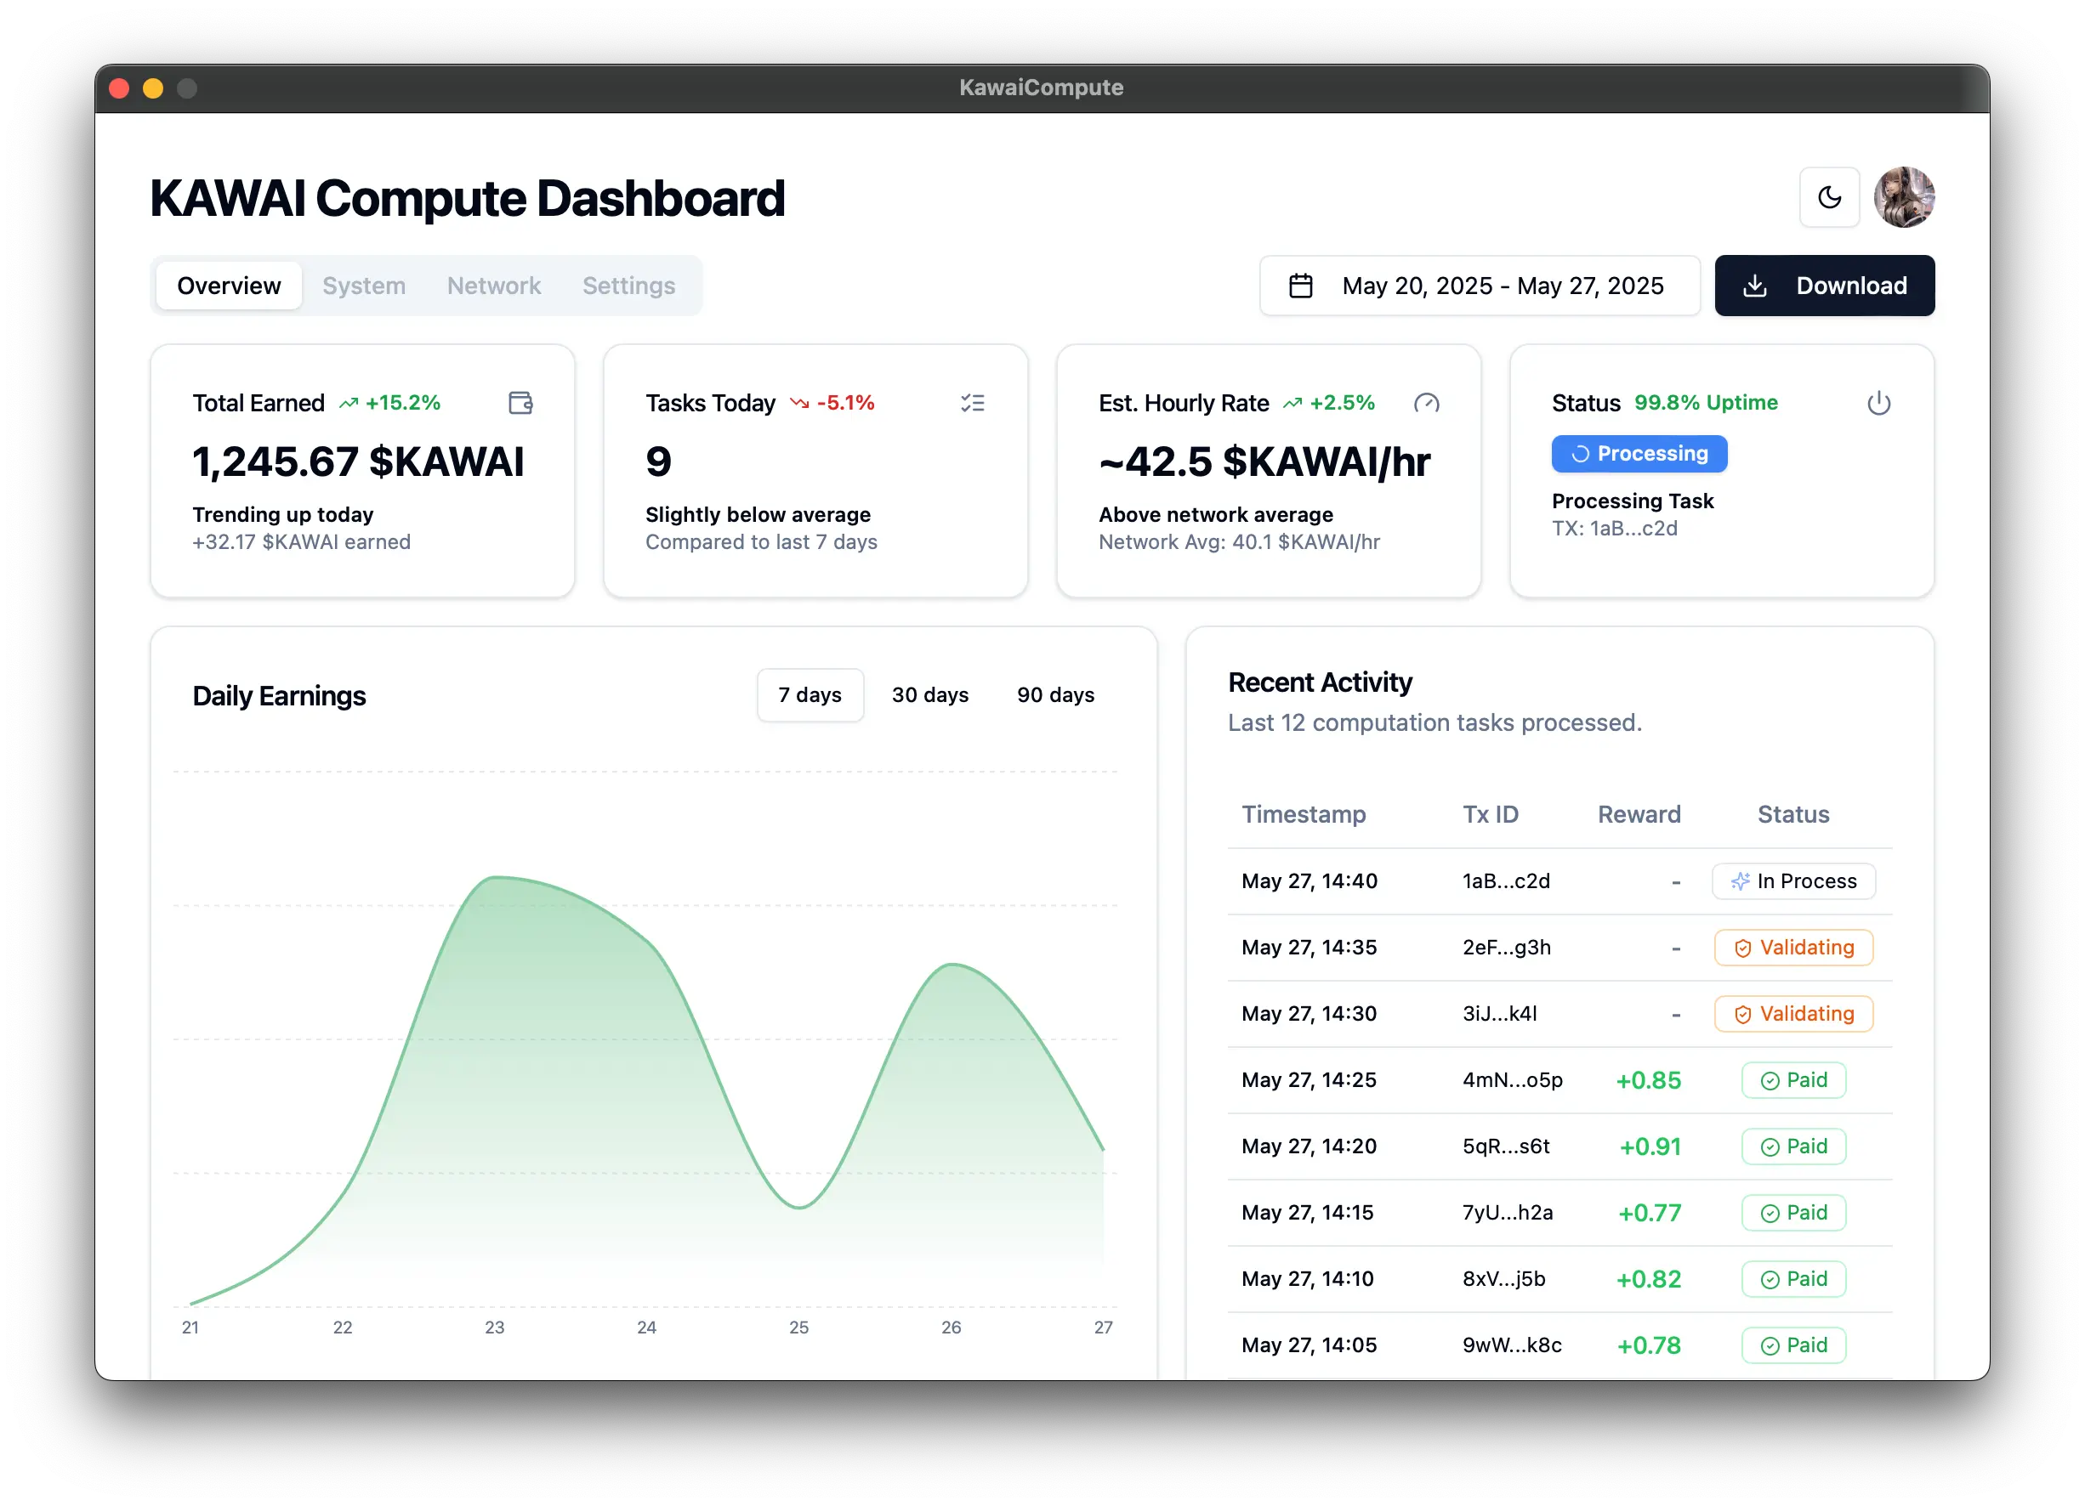Click the Validating badge for 2eF...g3h

click(1792, 948)
